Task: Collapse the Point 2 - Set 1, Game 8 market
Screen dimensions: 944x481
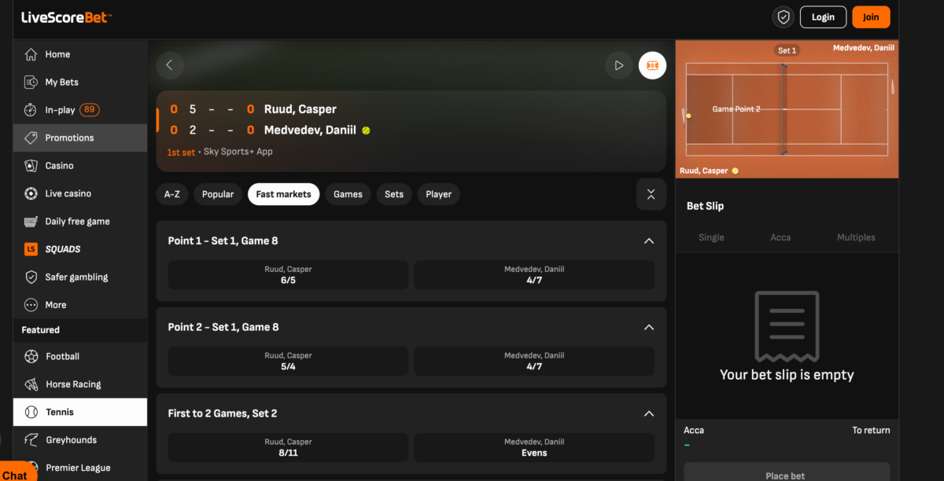Action: coord(649,327)
